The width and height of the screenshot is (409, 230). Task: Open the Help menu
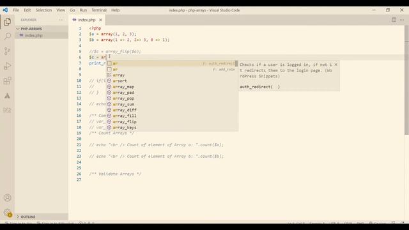(115, 10)
